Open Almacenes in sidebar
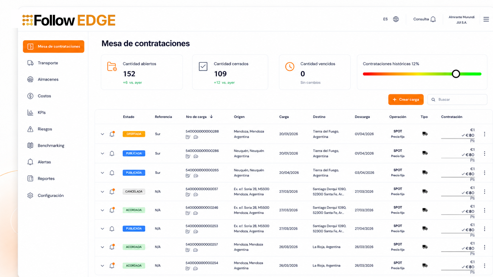 coord(43,79)
